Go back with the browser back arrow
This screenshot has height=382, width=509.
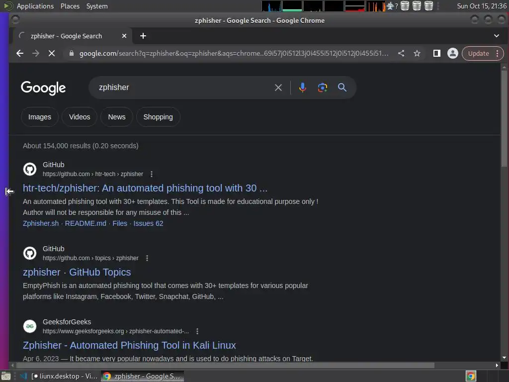[x=20, y=53]
